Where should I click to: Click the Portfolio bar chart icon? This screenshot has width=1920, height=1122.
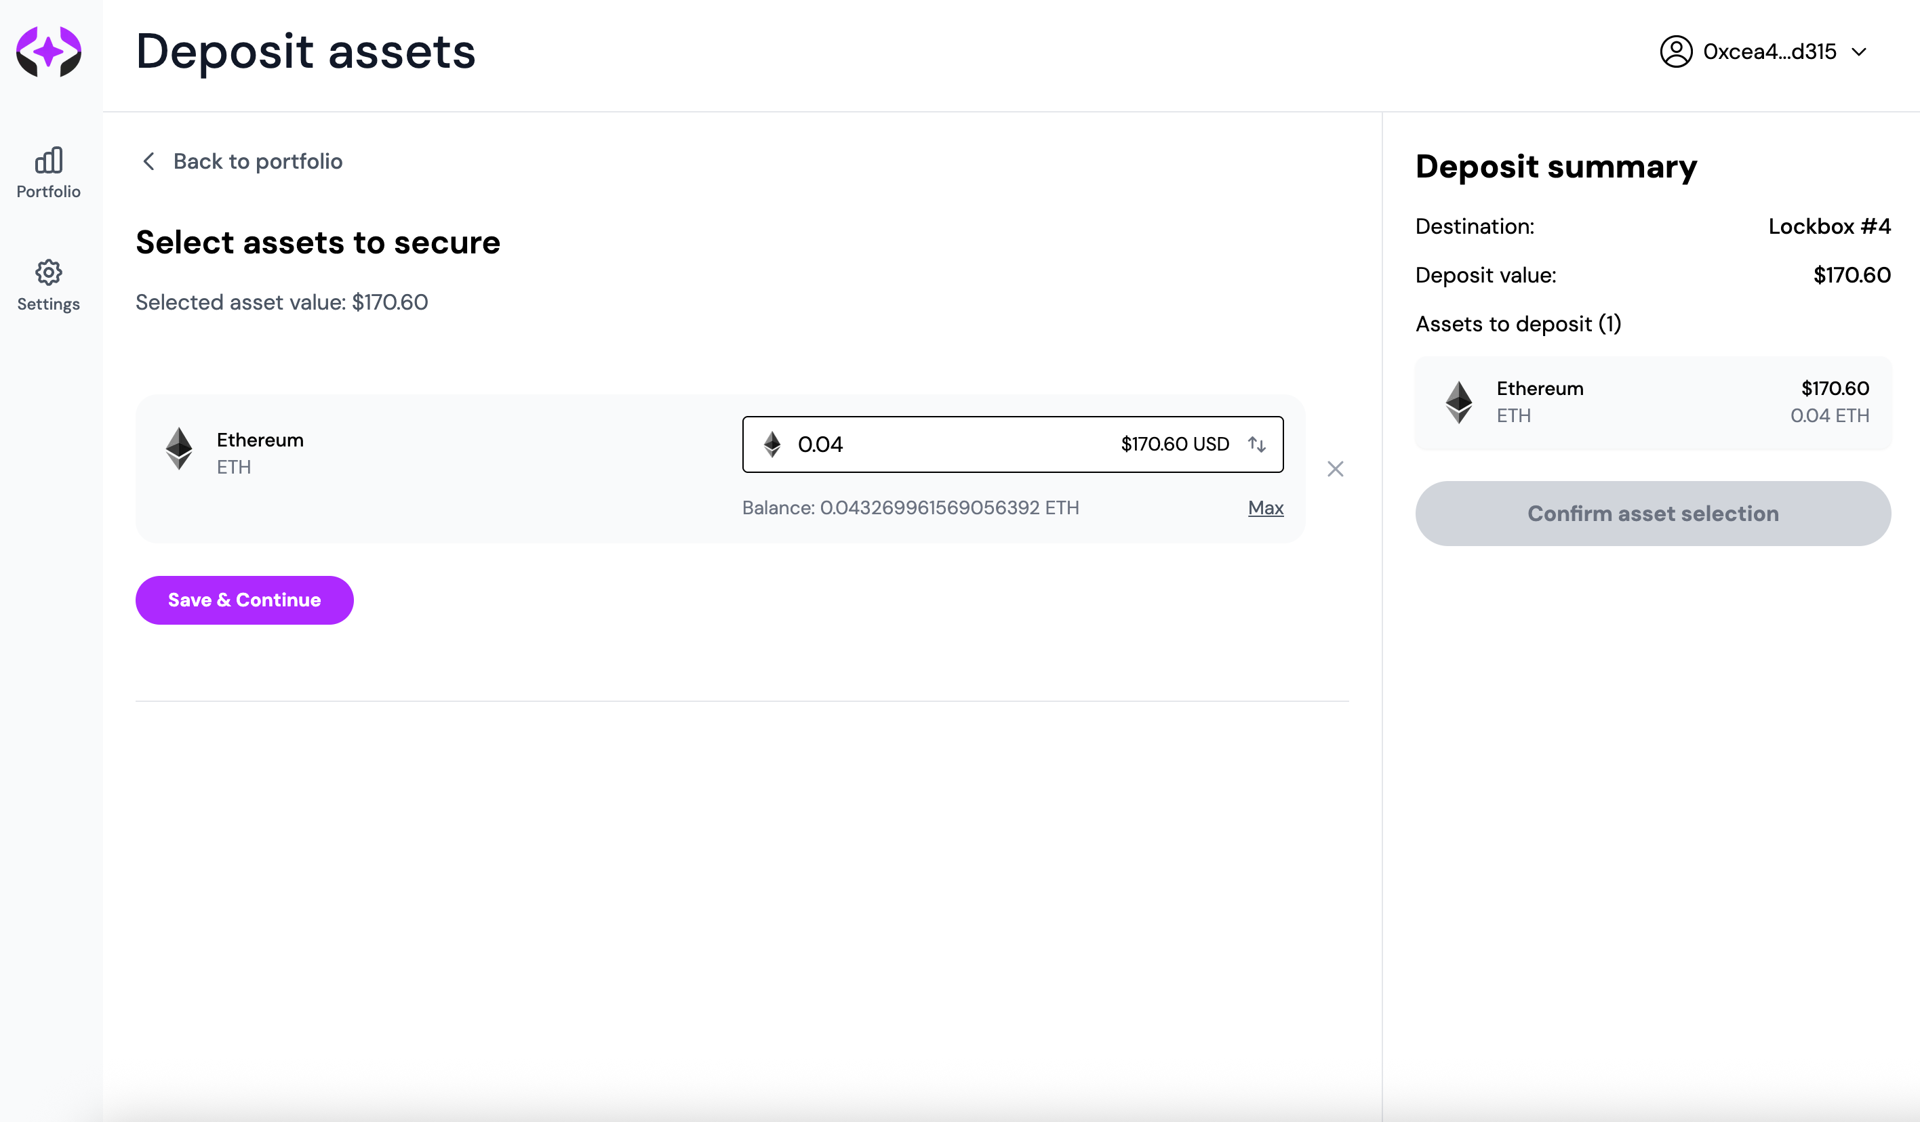click(49, 160)
